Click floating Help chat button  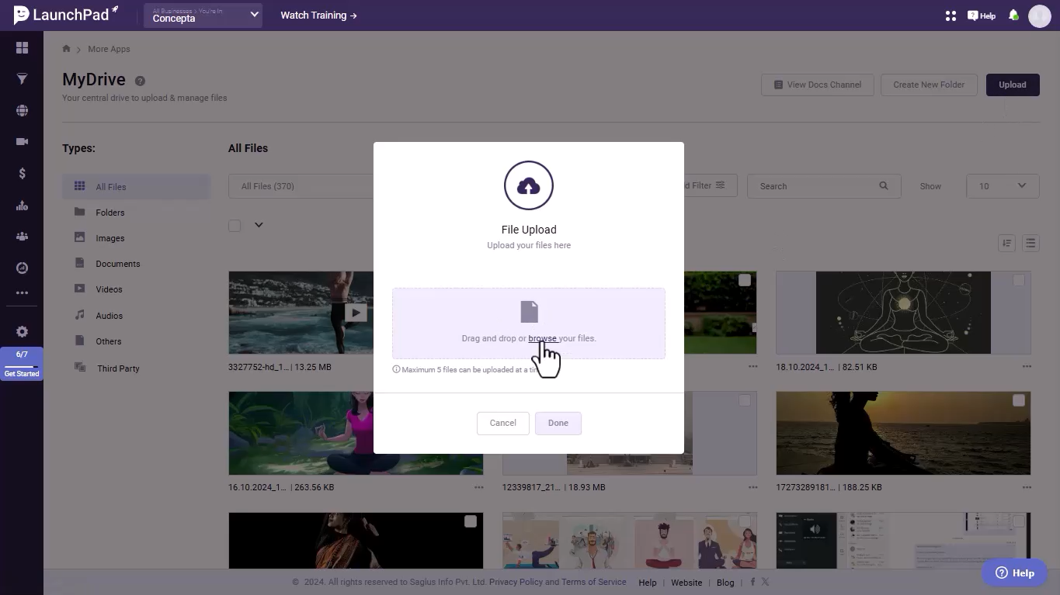(1015, 573)
